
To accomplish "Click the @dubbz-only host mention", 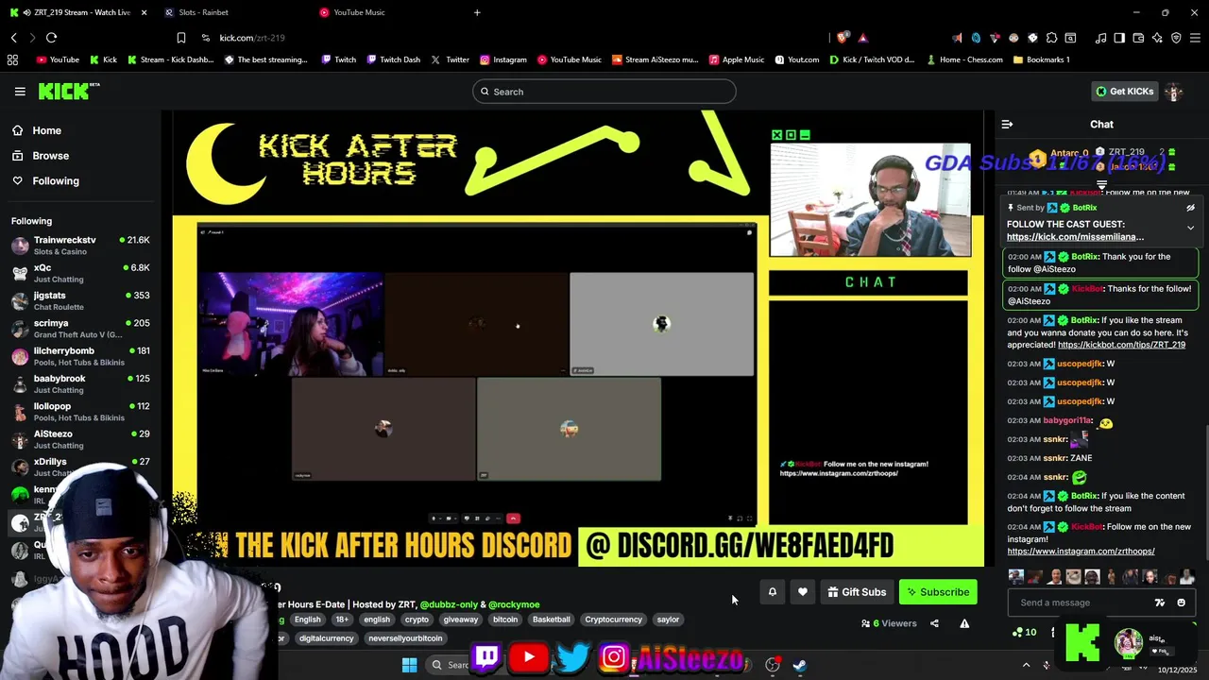I will 449,604.
